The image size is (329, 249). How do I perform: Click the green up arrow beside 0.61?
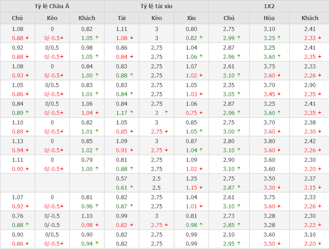tap(131, 187)
